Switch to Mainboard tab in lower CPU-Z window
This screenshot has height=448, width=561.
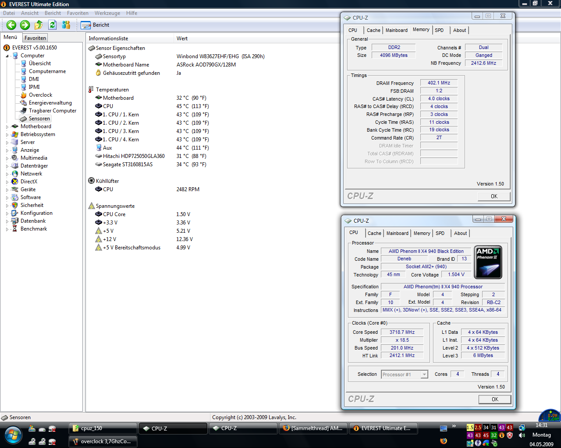pyautogui.click(x=398, y=233)
